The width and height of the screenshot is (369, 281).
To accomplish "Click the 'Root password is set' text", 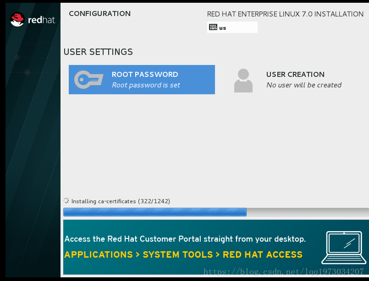I will 146,85.
